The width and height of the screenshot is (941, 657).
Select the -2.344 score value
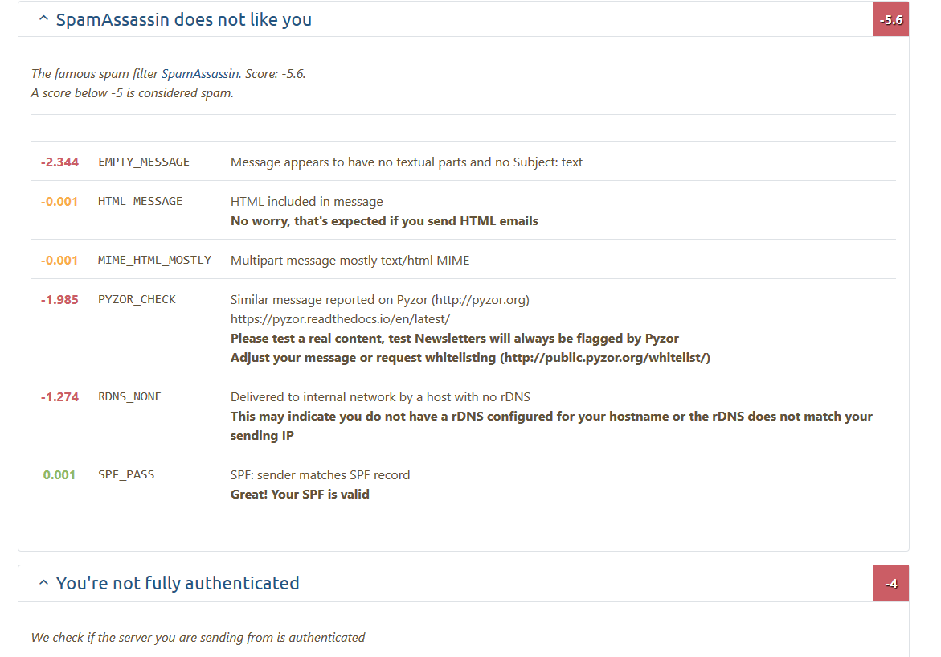click(59, 162)
